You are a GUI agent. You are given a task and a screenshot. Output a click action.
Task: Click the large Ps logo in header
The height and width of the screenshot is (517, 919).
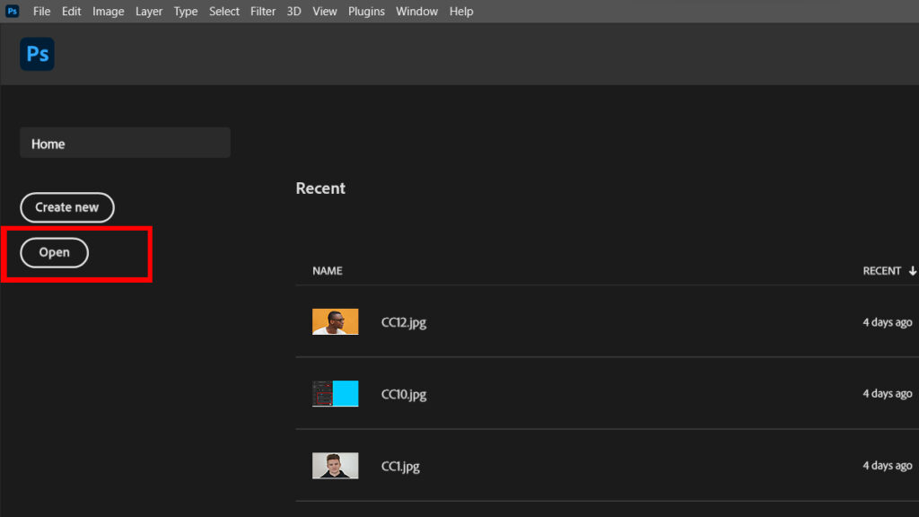pos(37,55)
